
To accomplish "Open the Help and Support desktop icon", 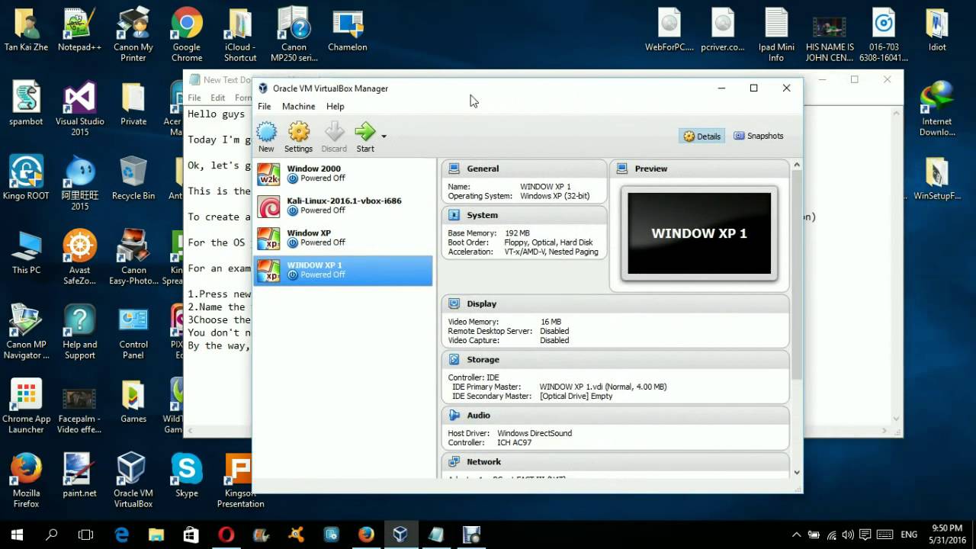I will (79, 332).
